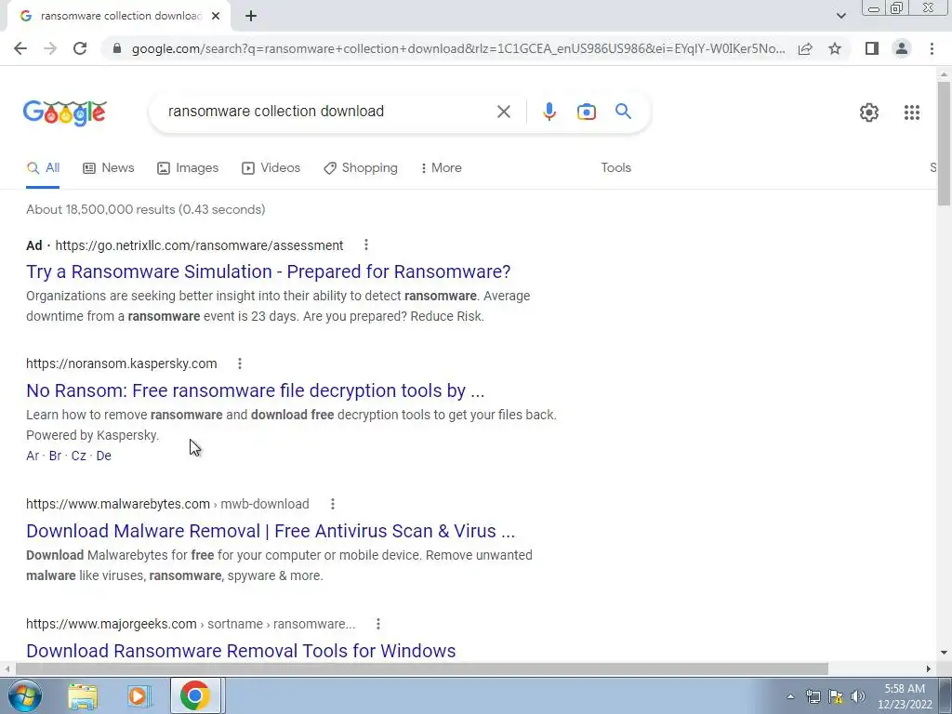Click the blue magnifier search button
The image size is (952, 714).
coord(623,112)
